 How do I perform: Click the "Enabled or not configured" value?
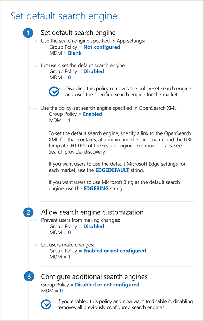tap(115, 251)
